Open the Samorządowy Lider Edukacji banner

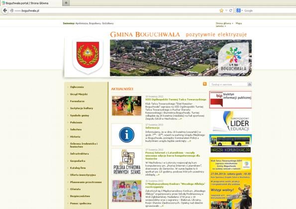pos(230,121)
